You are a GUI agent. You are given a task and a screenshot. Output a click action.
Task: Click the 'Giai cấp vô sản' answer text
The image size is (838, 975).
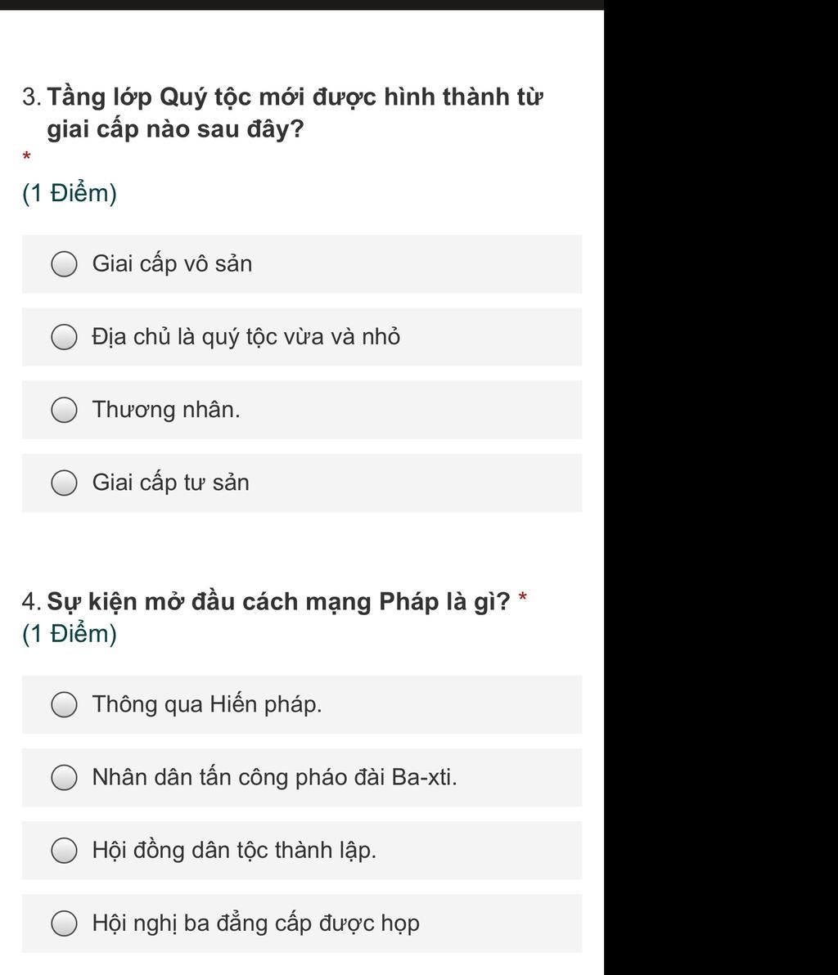(x=172, y=264)
